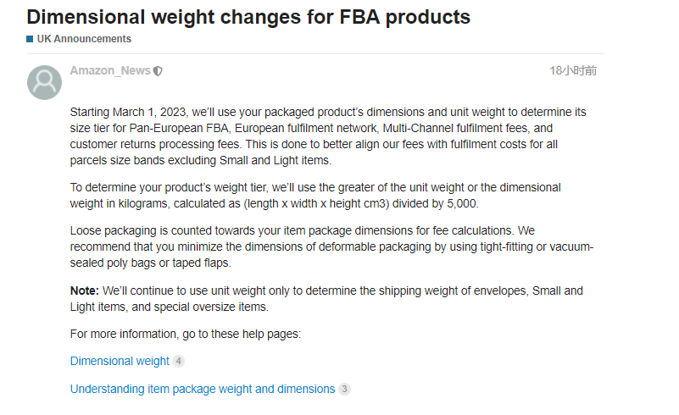
Task: Open the Dimensional weight help page link
Action: coord(120,361)
